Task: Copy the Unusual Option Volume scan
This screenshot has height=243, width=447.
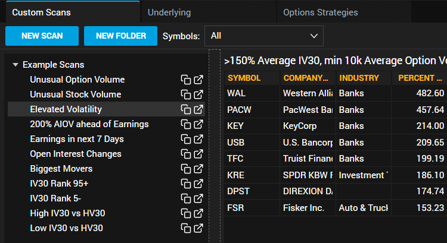Action: 186,80
